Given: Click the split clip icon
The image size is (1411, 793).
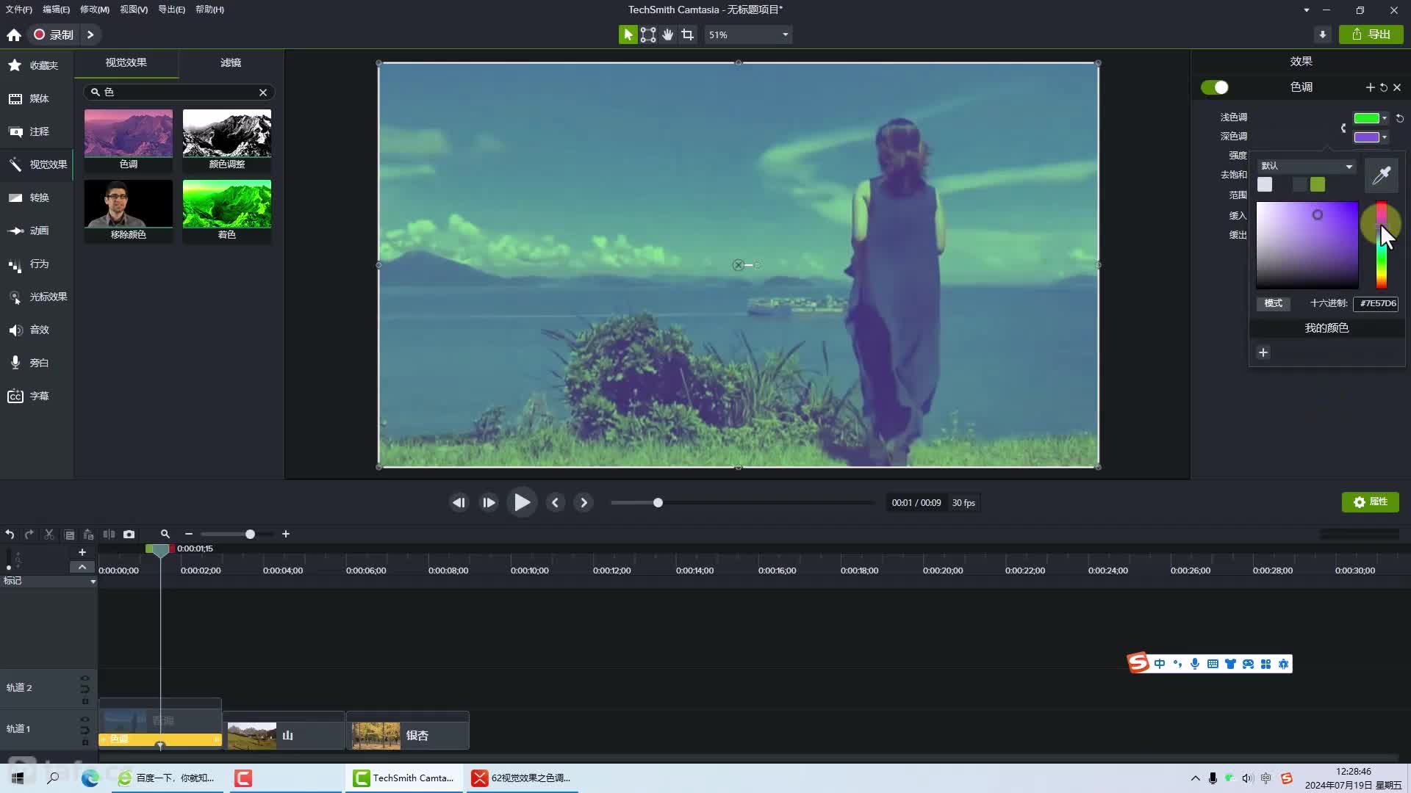Looking at the screenshot, I should pyautogui.click(x=109, y=535).
